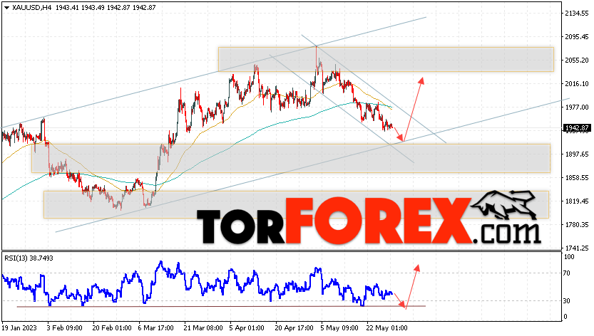Open the XAUUSD,H4 chart menu triangle

pyautogui.click(x=6, y=8)
